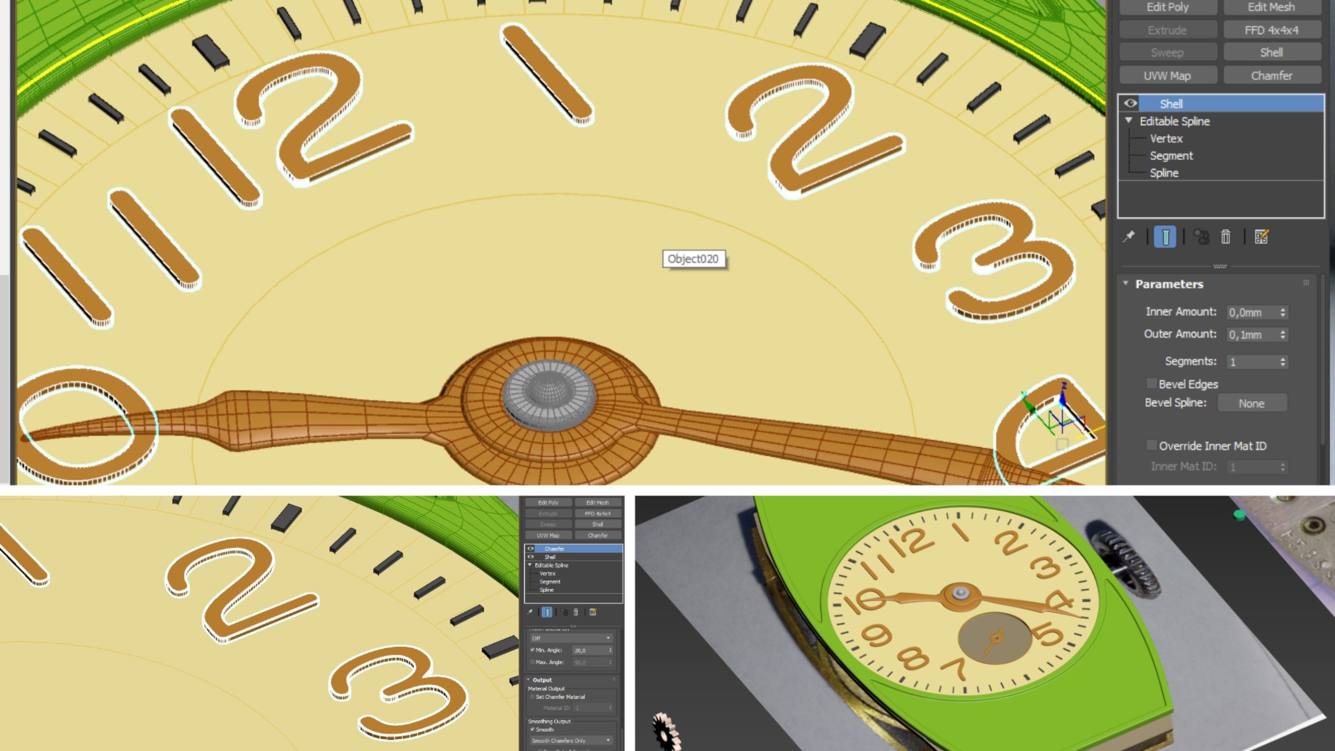
Task: Click trash icon in the bottom Chamfer panel
Action: click(x=576, y=612)
